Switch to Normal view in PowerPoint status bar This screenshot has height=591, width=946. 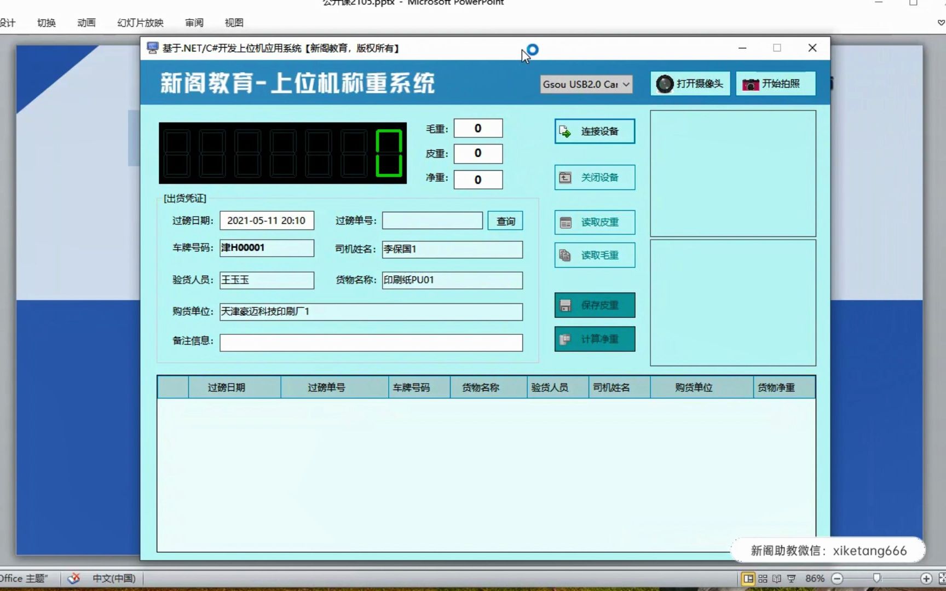(748, 578)
